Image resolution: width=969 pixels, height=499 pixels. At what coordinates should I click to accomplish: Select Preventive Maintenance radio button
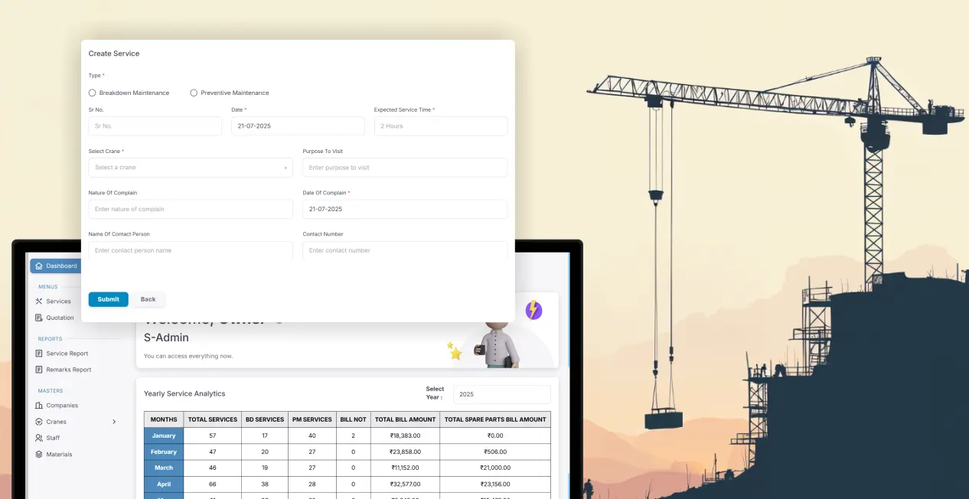click(194, 93)
